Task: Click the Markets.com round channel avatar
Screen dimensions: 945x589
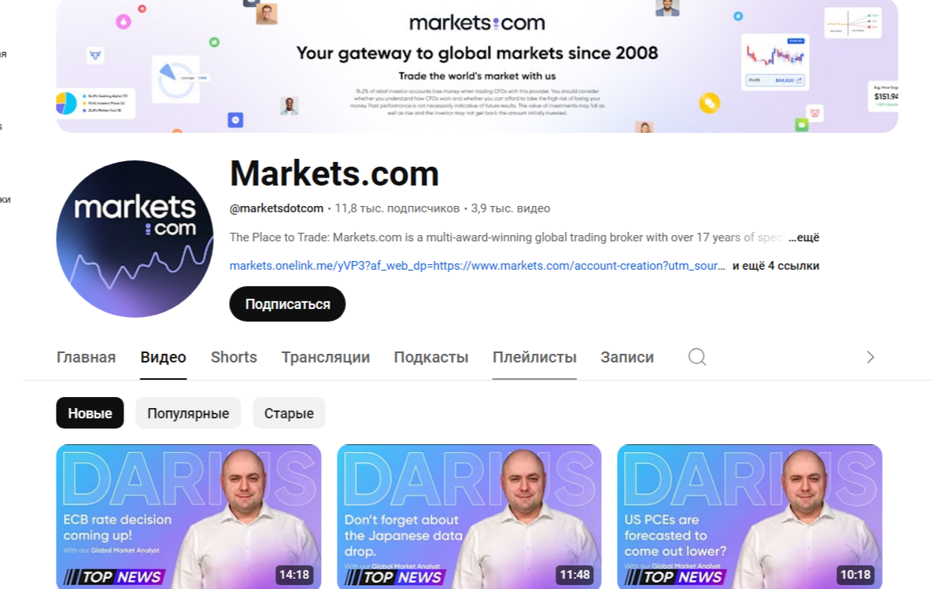Action: 135,239
